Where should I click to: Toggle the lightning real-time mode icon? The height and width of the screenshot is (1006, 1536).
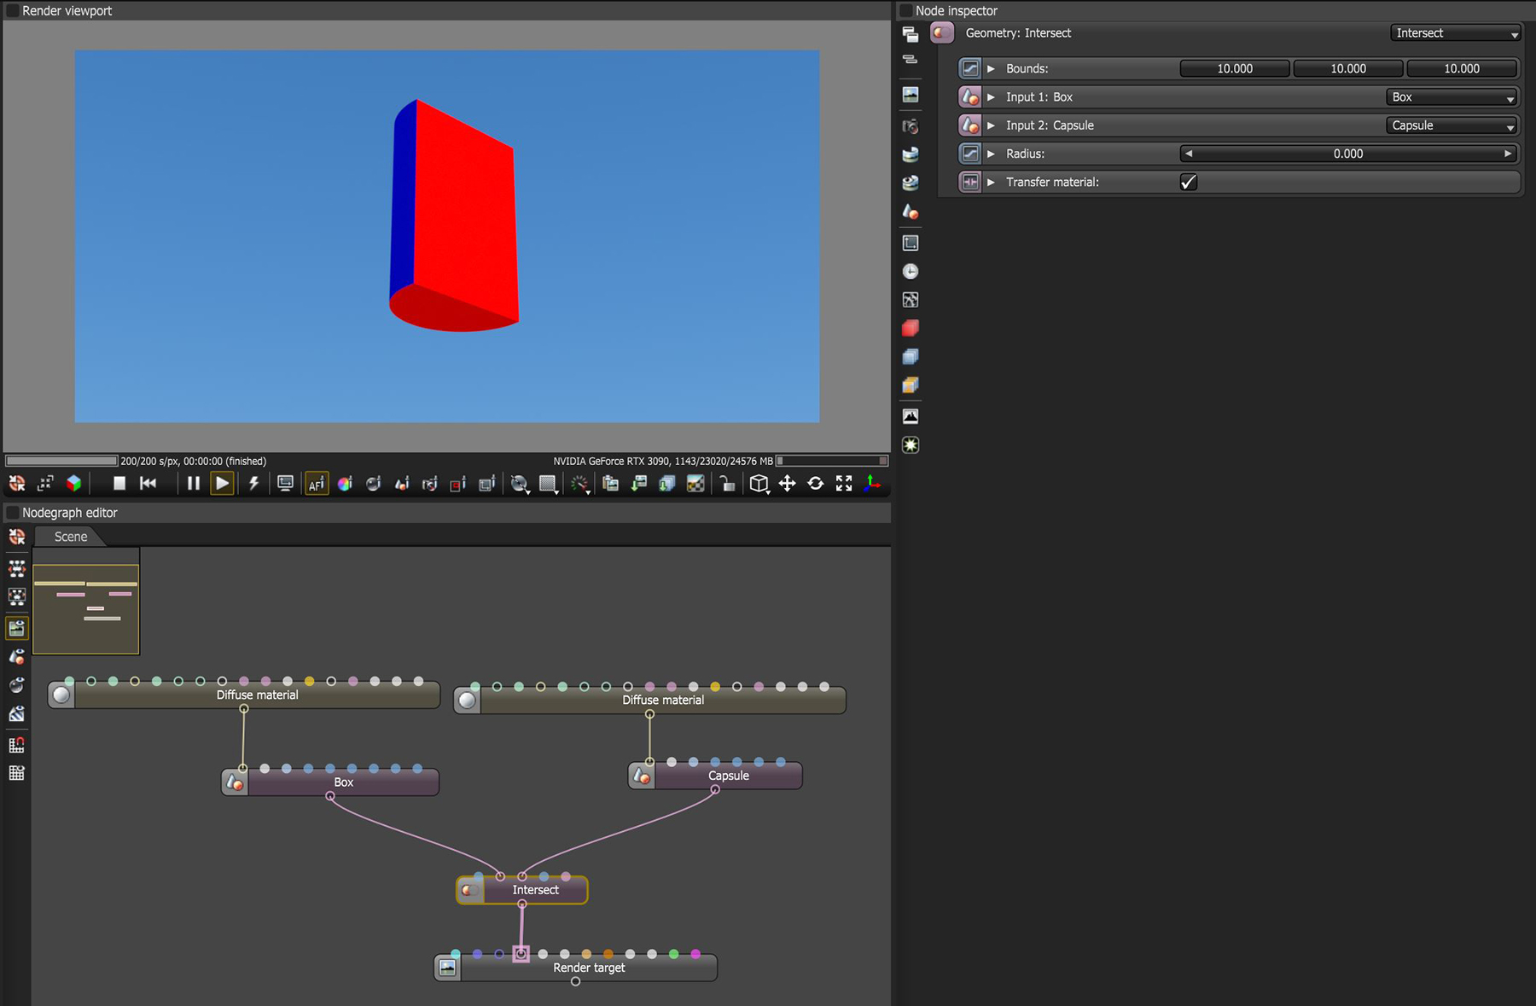coord(253,484)
